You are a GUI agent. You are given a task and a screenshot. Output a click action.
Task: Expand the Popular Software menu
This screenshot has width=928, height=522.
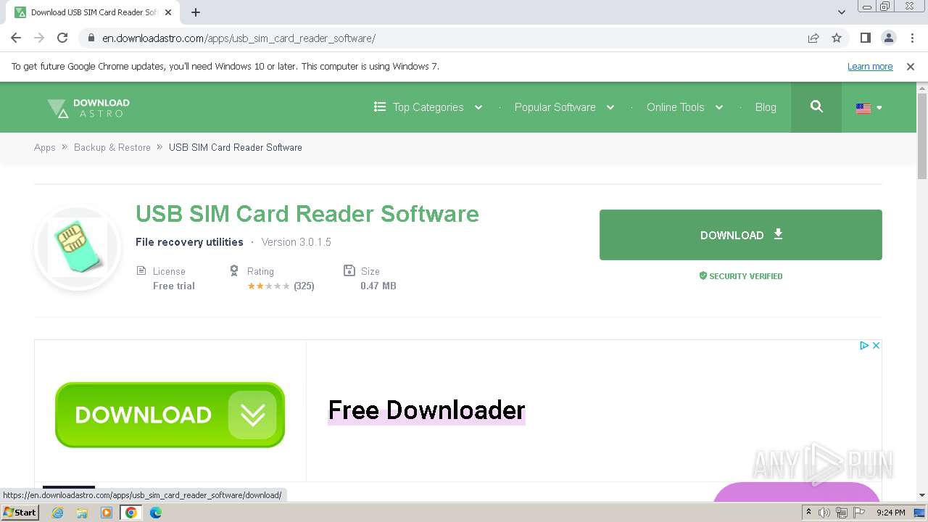point(564,107)
